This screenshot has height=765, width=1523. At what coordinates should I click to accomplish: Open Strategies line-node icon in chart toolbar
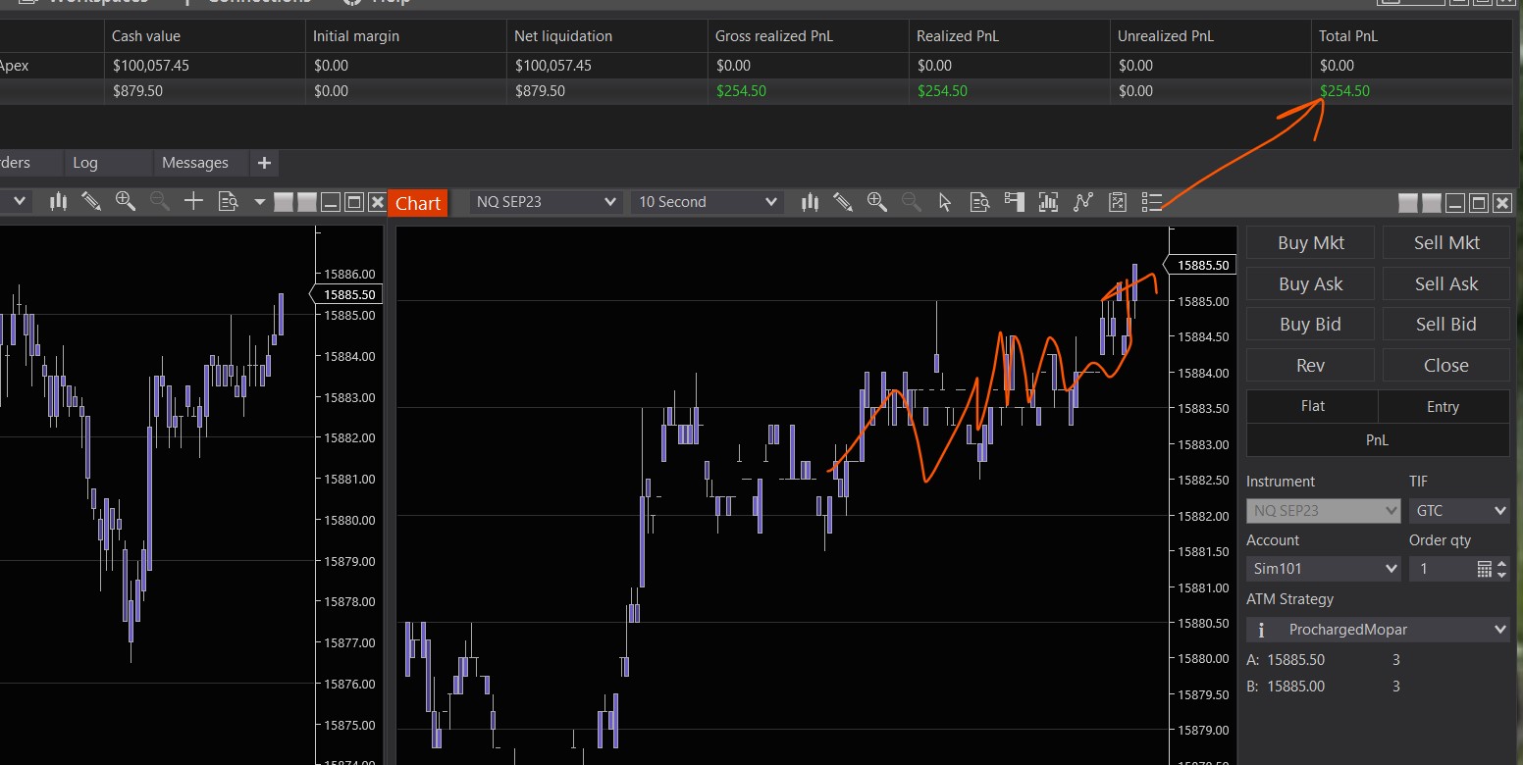pos(1082,202)
